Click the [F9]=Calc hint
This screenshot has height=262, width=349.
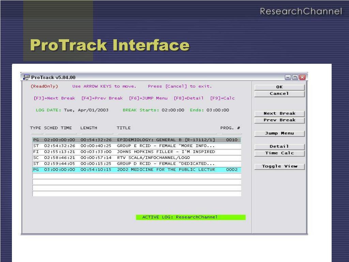pyautogui.click(x=222, y=98)
